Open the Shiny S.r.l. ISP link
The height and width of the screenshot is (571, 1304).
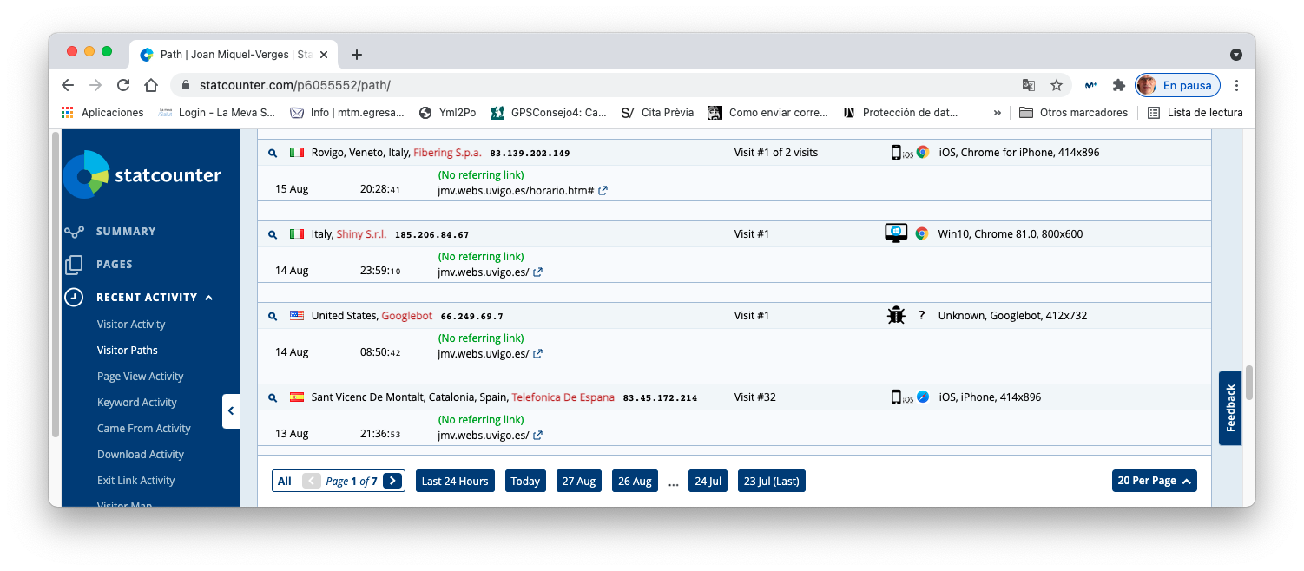coord(361,234)
